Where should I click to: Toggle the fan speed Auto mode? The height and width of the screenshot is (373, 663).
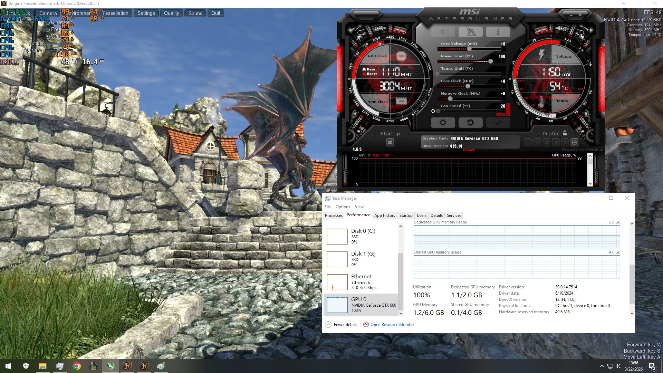click(x=504, y=114)
